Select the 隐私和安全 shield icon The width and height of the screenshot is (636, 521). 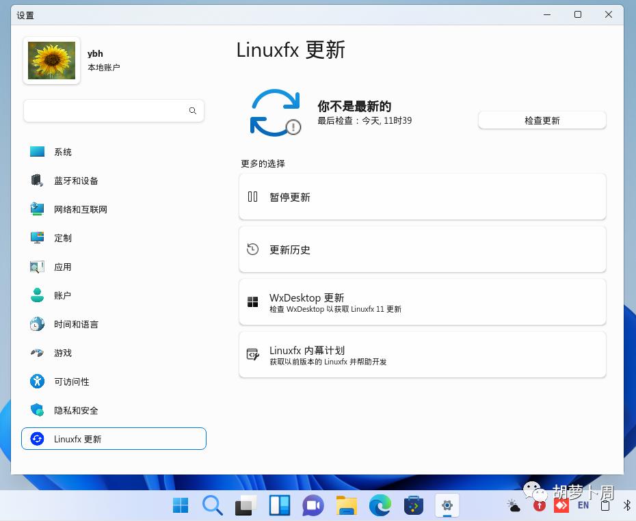click(x=37, y=410)
